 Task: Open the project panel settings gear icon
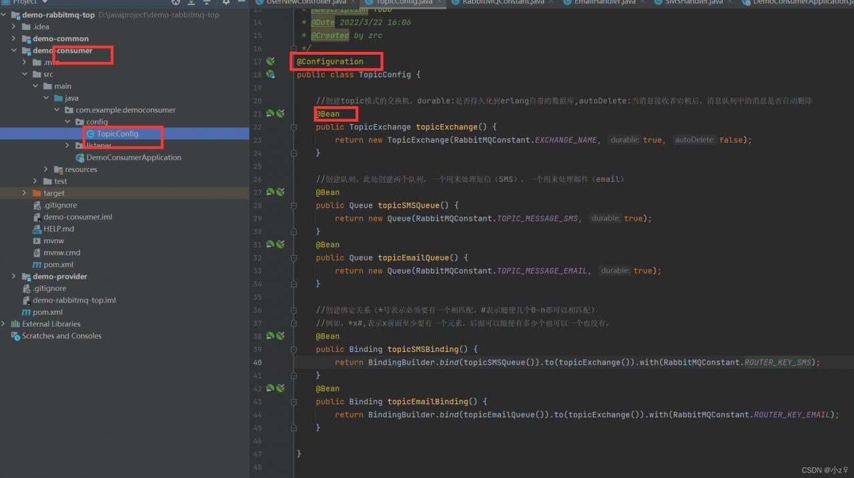pyautogui.click(x=226, y=3)
